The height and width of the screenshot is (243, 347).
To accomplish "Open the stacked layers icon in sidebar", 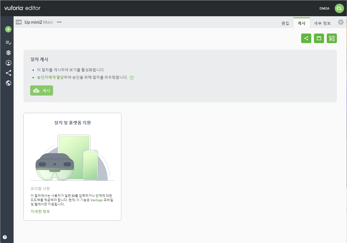I will coord(8,53).
